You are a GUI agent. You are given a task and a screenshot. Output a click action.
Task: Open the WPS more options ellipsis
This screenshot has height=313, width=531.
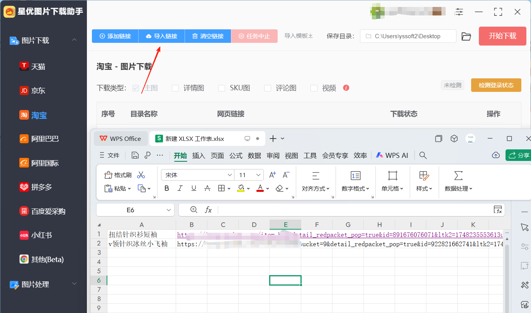(160, 155)
